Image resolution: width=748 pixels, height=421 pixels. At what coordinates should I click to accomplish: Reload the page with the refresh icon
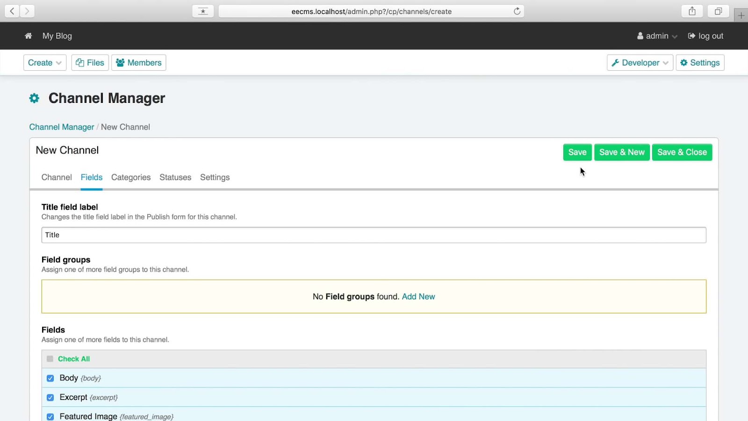[x=517, y=11]
